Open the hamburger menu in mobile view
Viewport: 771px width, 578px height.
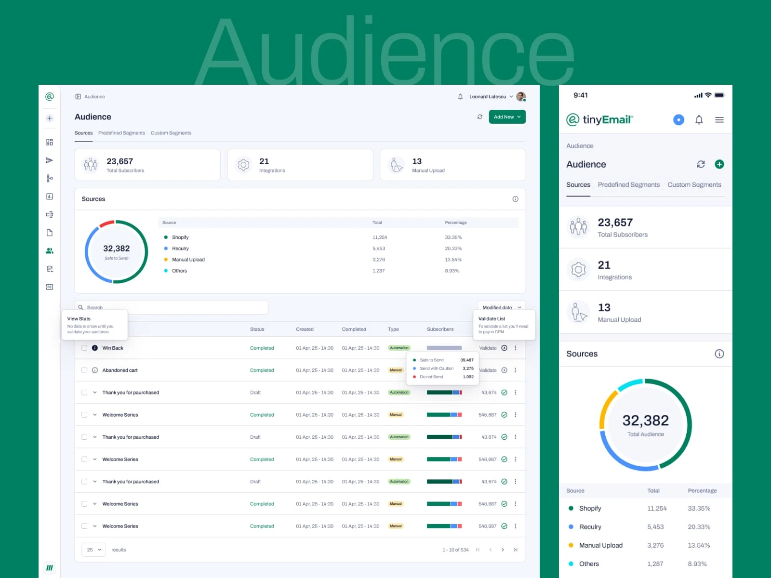coord(719,120)
